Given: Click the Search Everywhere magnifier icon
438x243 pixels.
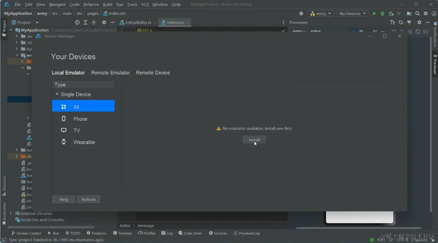Looking at the screenshot, I should coord(417,14).
